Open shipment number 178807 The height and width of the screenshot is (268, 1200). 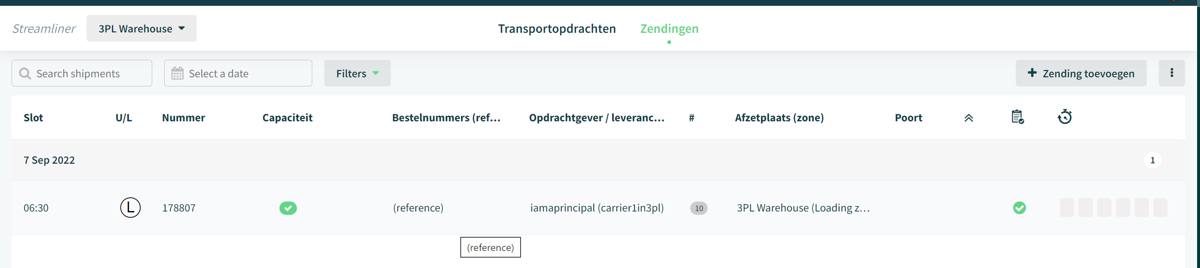[x=179, y=208]
